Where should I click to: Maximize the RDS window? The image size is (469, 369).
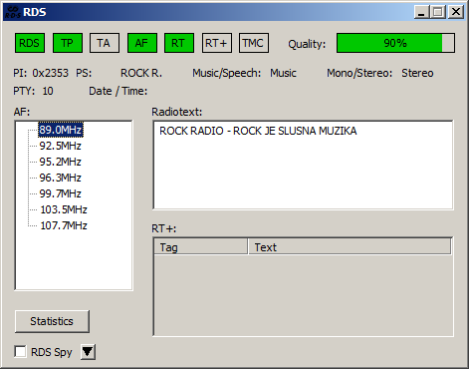coord(438,12)
